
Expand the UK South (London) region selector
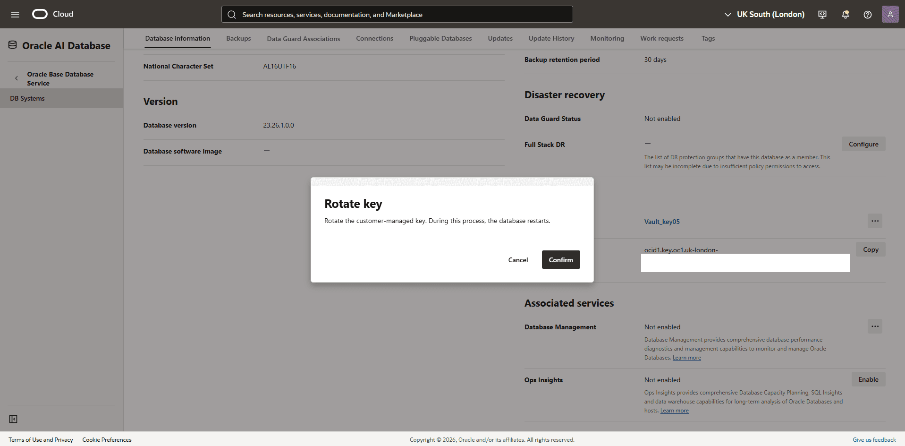click(764, 15)
